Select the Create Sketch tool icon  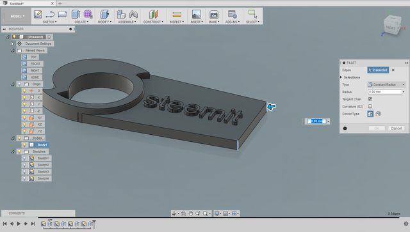pyautogui.click(x=38, y=14)
